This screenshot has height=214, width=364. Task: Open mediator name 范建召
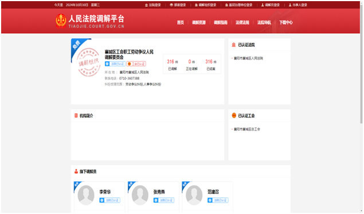pos(213,192)
